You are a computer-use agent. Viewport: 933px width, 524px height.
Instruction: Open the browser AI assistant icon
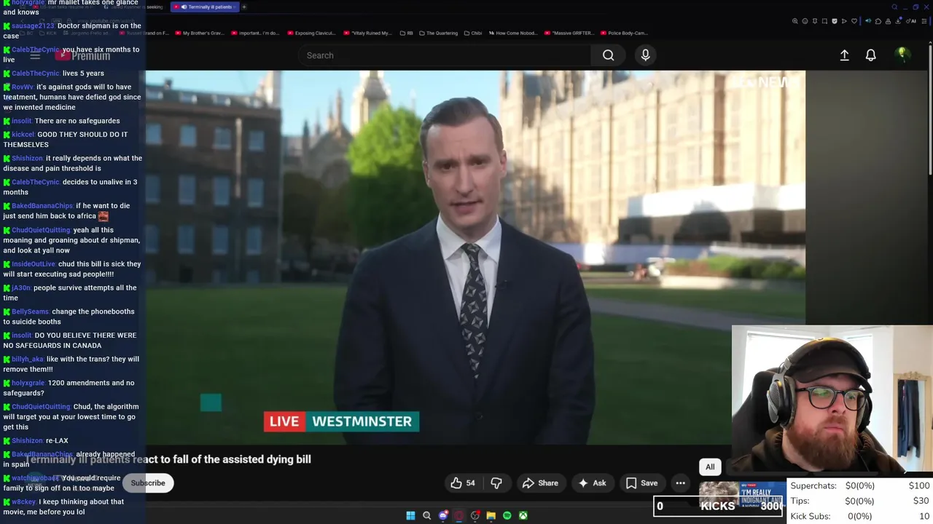pos(912,21)
